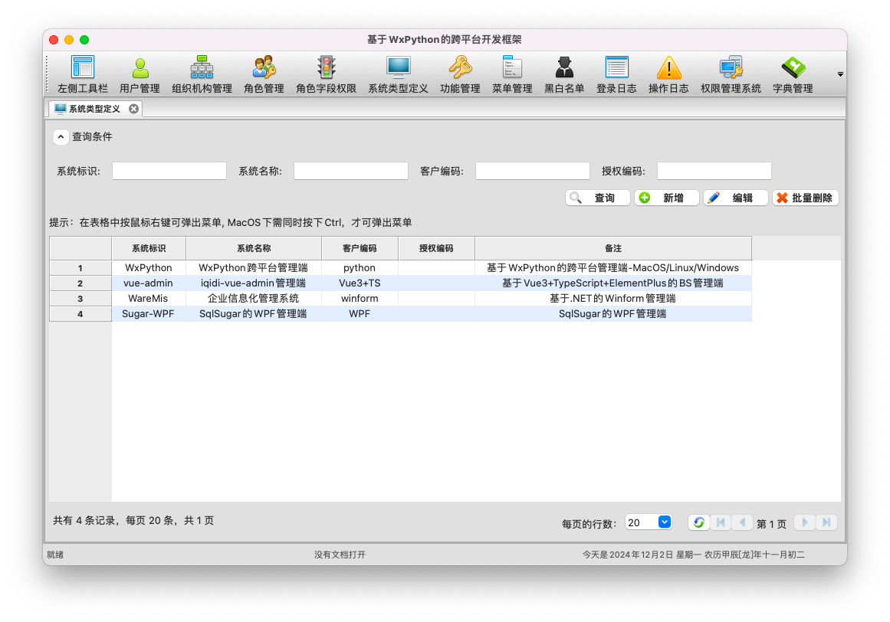Open 角色管理 role management

coord(264,74)
